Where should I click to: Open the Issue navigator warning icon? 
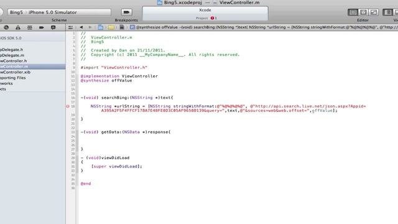[18, 27]
